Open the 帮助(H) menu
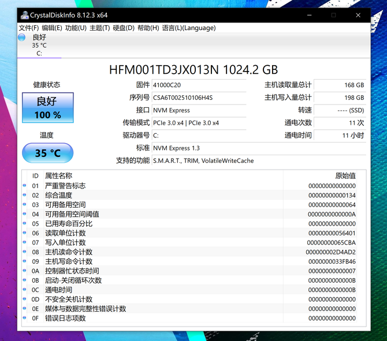 (148, 28)
